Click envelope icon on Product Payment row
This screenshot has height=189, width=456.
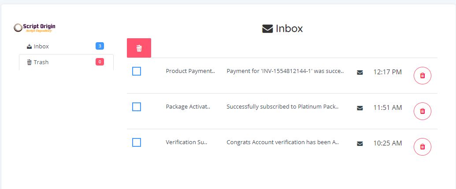tap(360, 72)
